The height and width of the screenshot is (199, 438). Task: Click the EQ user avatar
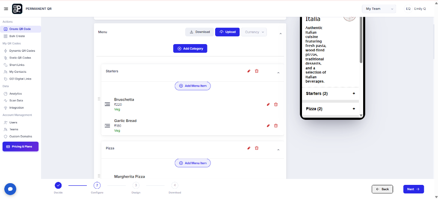click(x=408, y=9)
